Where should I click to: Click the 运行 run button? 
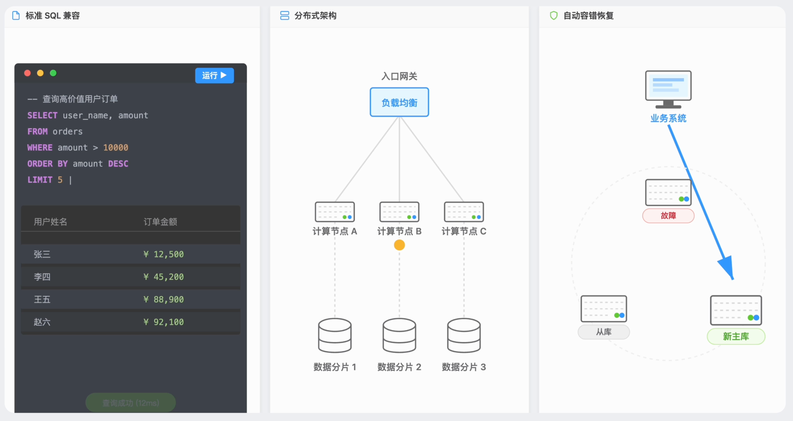pos(214,76)
